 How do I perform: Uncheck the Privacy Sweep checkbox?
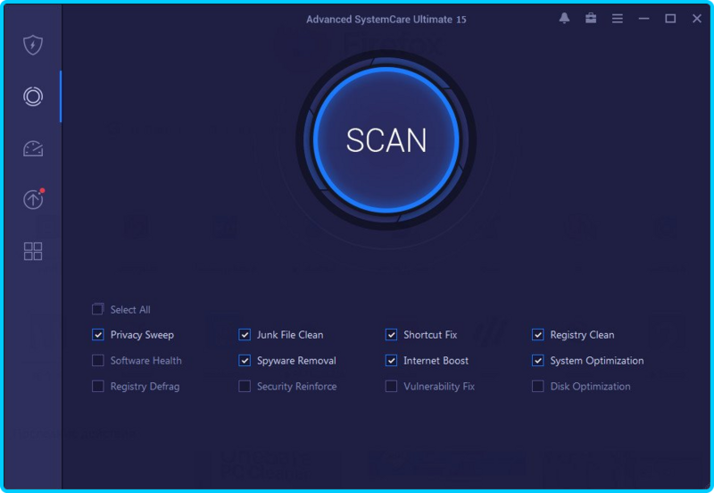tap(98, 335)
